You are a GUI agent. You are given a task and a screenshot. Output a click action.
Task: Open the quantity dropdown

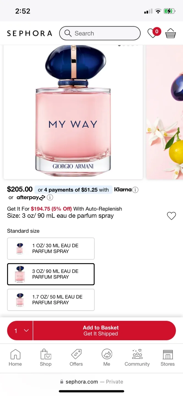20,331
